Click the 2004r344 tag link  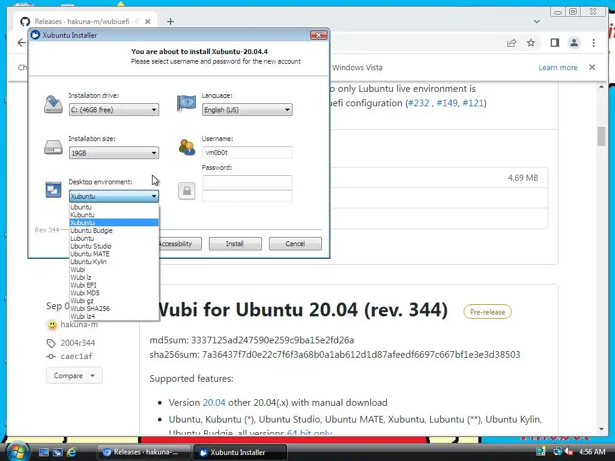pyautogui.click(x=77, y=343)
